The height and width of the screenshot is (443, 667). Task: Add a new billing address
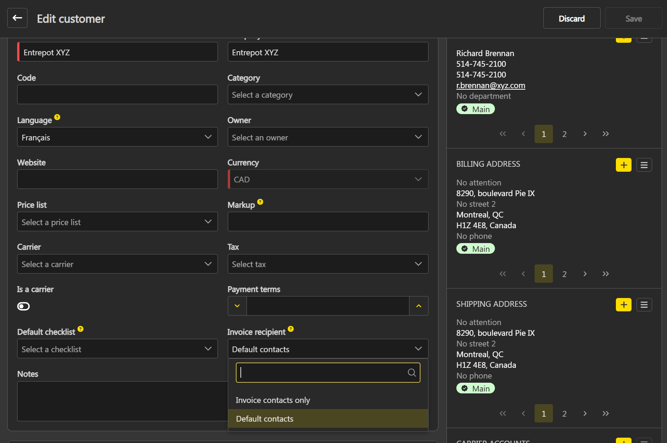click(623, 165)
